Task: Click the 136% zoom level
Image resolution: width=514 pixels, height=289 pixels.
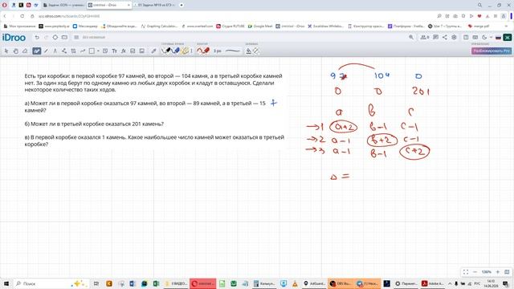Action: pos(486,272)
